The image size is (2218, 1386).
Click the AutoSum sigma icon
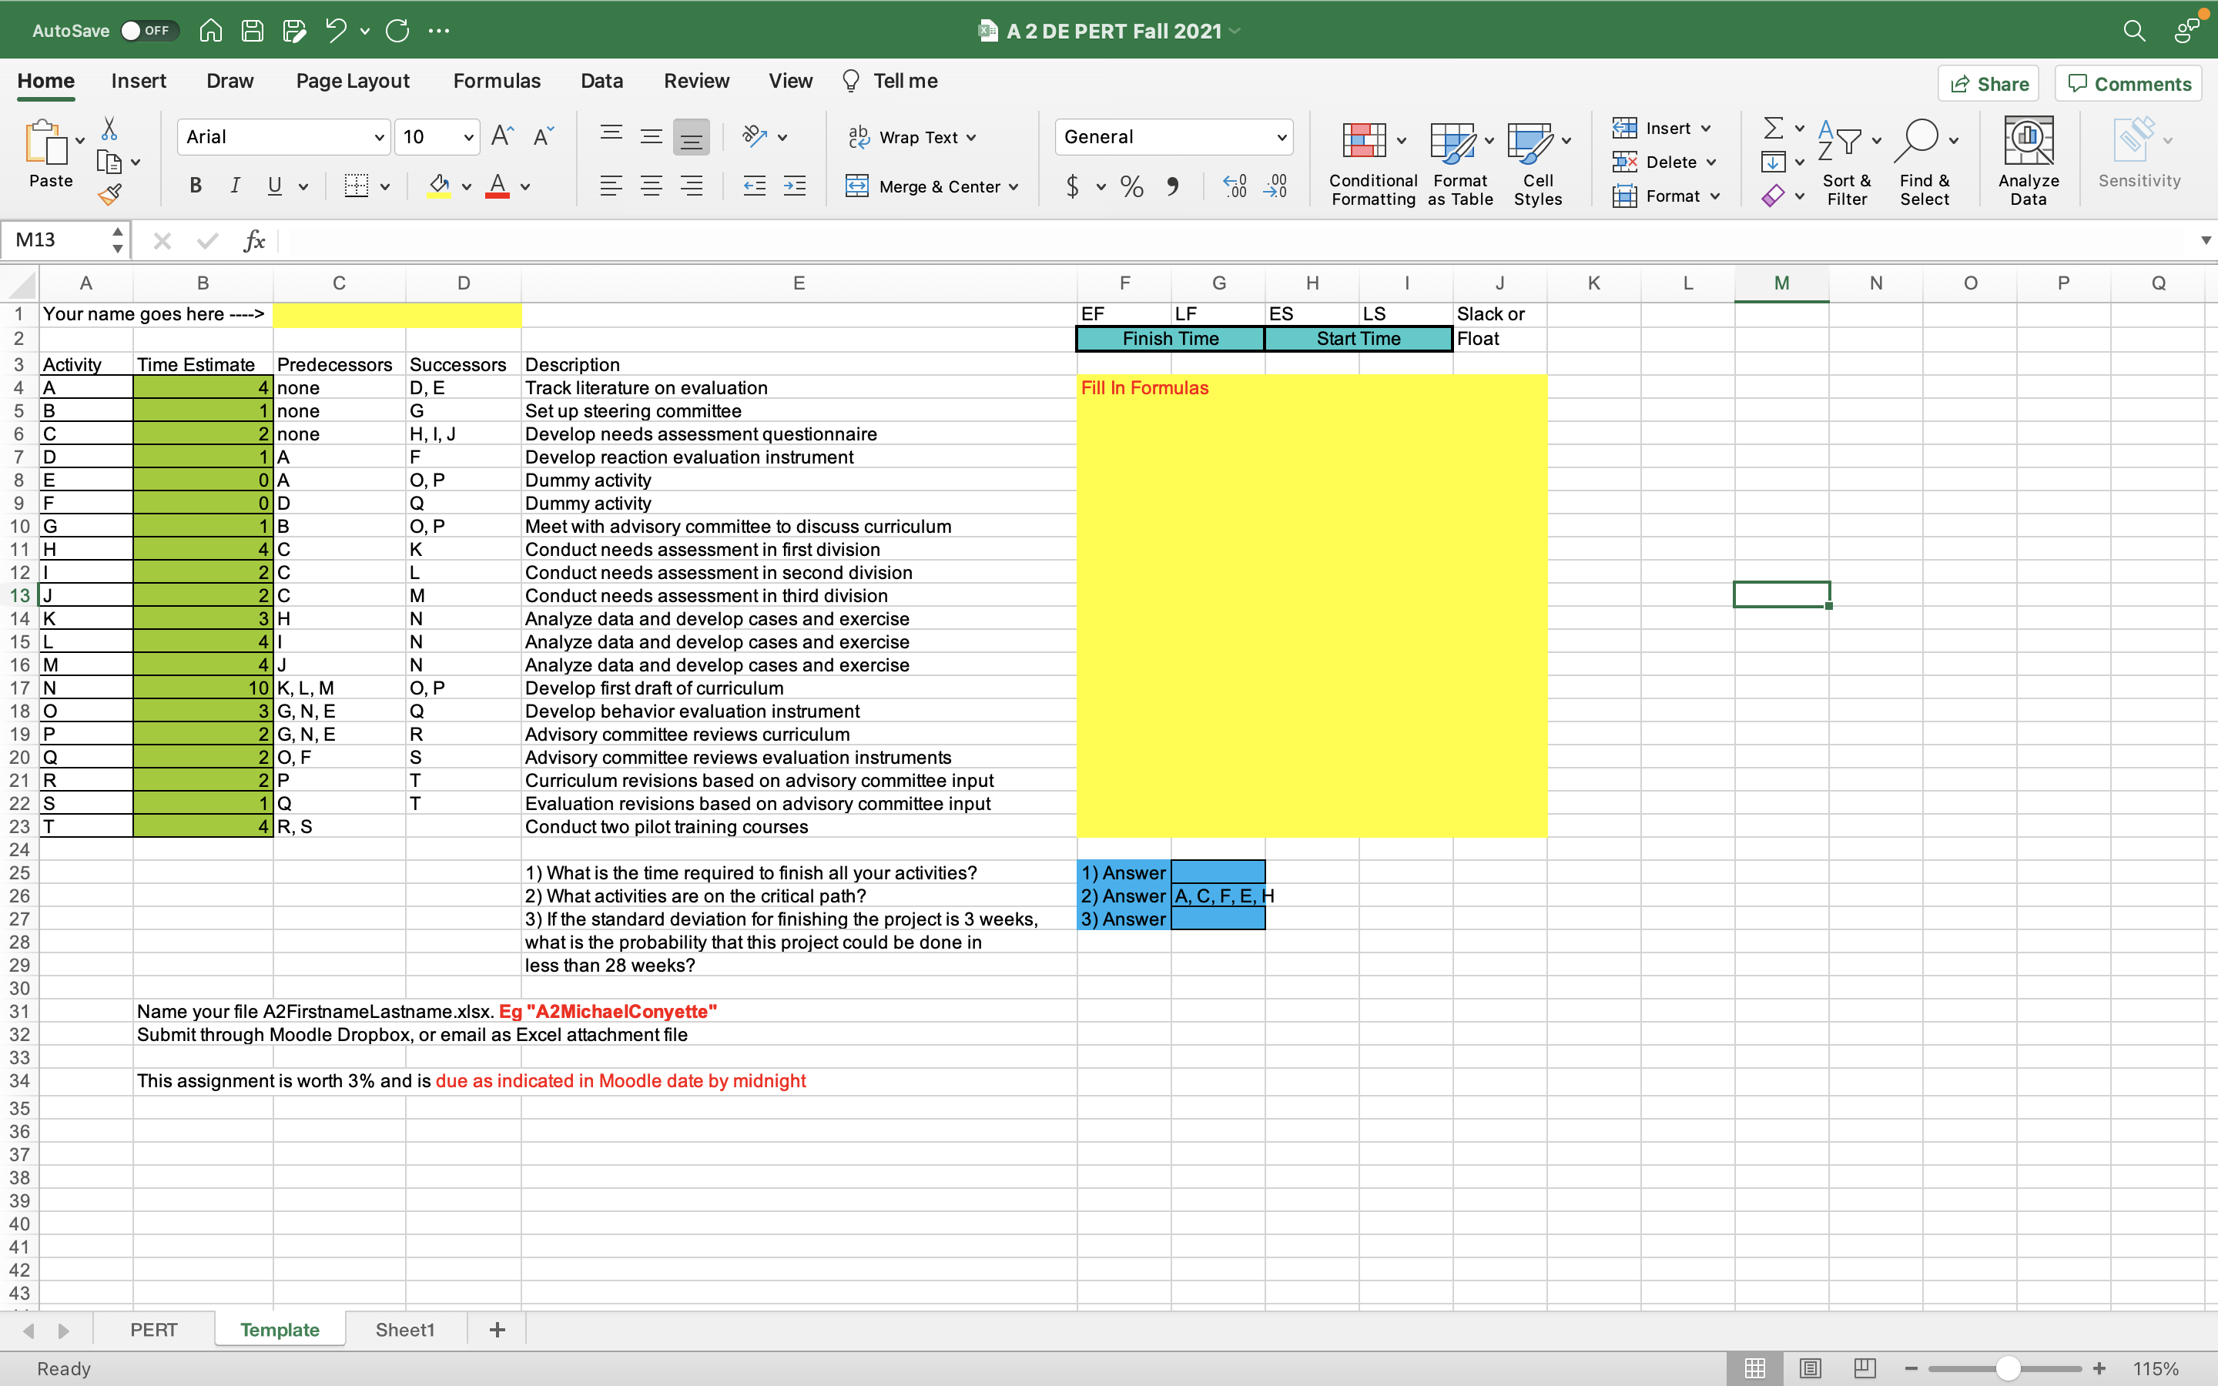tap(1774, 129)
